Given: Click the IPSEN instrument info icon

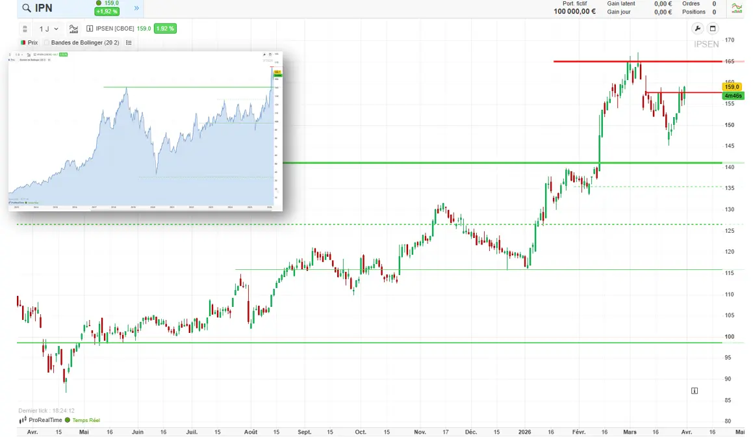Looking at the screenshot, I should point(90,29).
